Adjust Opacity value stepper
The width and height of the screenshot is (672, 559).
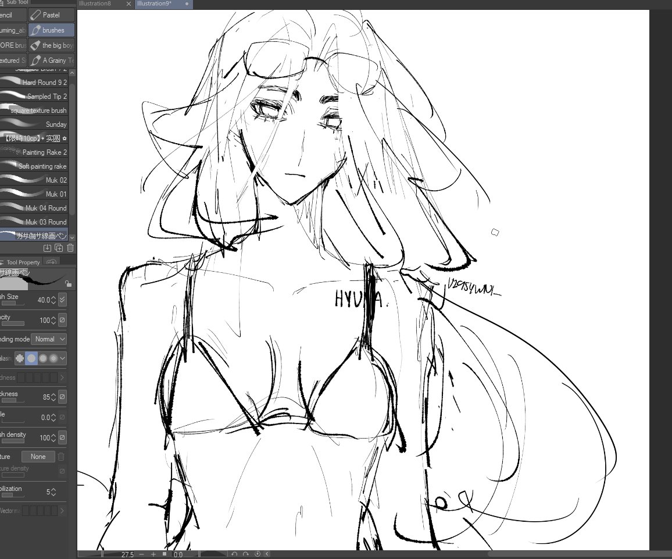pyautogui.click(x=53, y=321)
